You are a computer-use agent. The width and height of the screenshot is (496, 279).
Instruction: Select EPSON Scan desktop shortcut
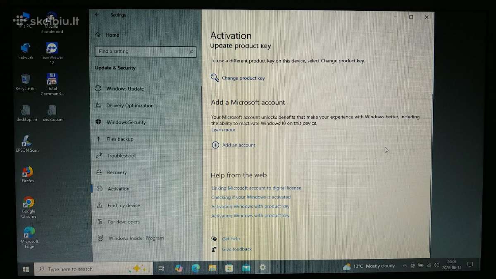pyautogui.click(x=27, y=144)
